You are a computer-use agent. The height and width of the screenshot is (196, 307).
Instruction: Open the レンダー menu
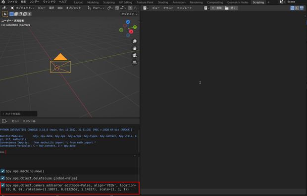point(34,2)
